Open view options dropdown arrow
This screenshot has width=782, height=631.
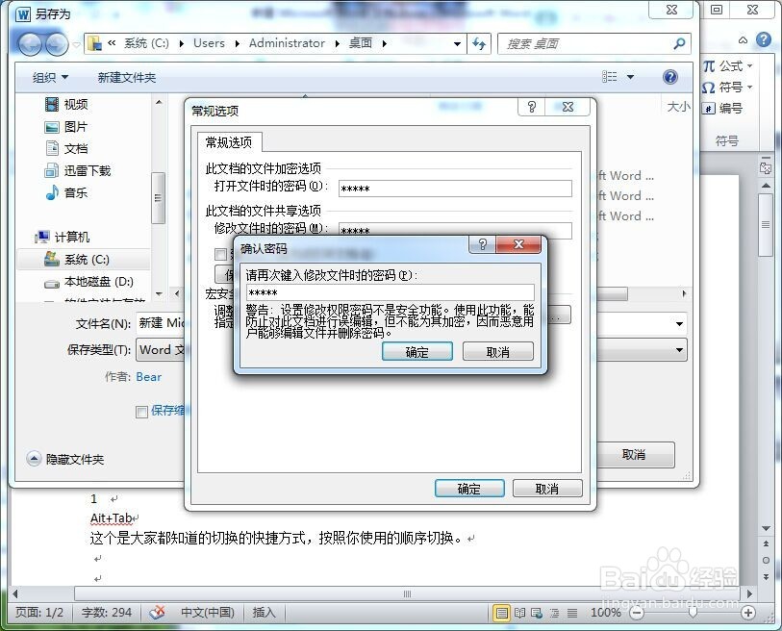pyautogui.click(x=630, y=77)
